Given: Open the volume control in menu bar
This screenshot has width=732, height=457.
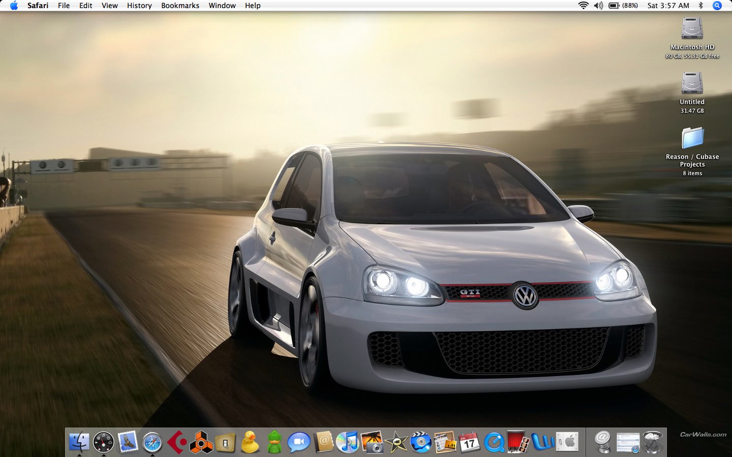Looking at the screenshot, I should click(598, 6).
